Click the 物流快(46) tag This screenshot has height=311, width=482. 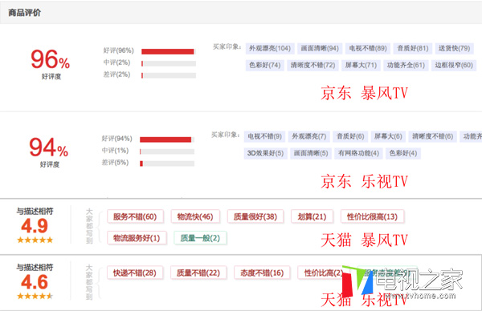click(x=195, y=217)
